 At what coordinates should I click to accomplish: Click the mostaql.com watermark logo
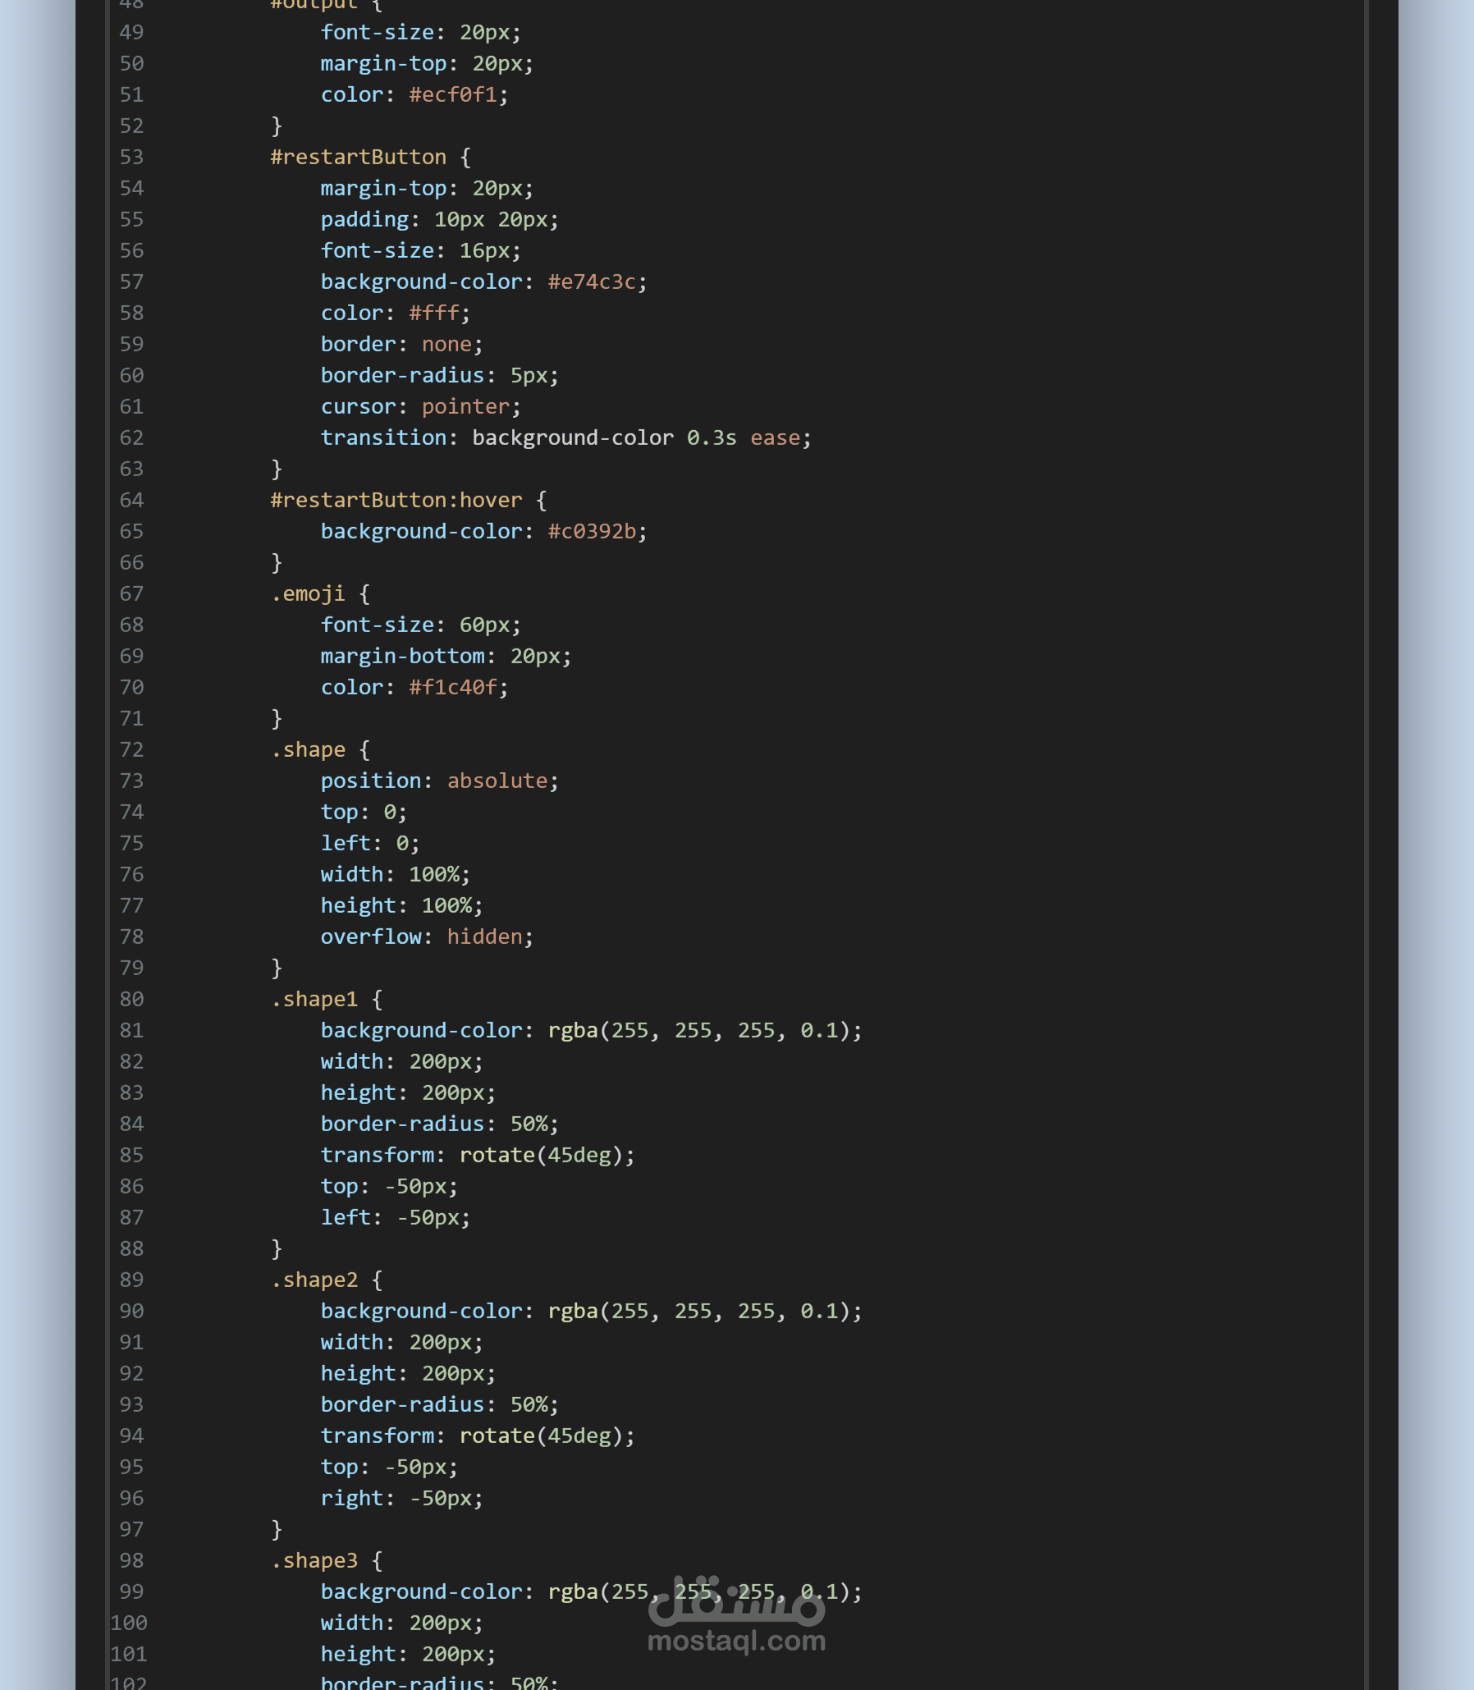736,1614
